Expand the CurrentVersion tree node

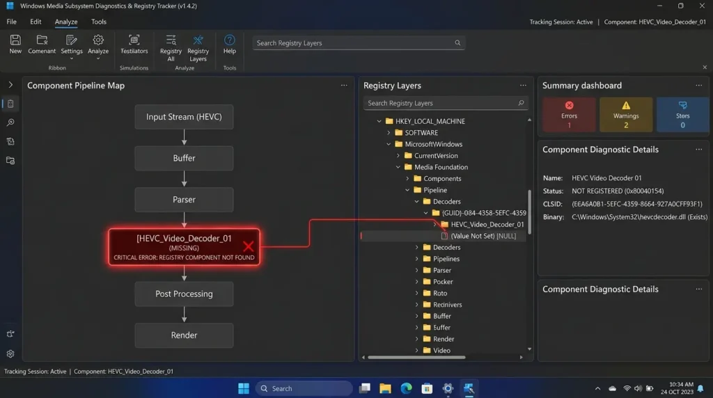[x=398, y=155]
